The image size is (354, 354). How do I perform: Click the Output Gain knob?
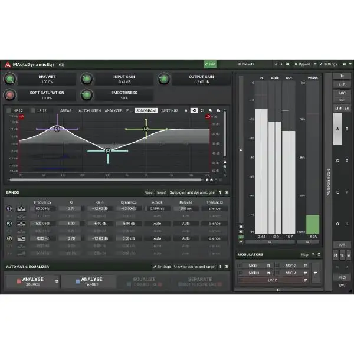click(x=163, y=78)
